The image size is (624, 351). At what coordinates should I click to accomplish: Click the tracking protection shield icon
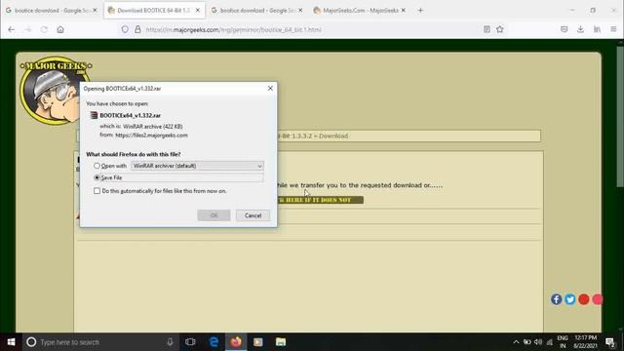point(125,29)
